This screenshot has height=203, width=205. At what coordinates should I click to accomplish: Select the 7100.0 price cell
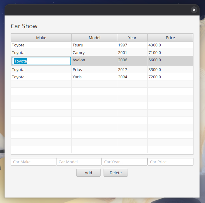[x=170, y=52]
